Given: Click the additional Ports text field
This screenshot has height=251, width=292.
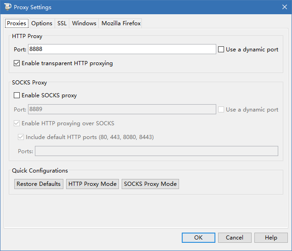Looking at the screenshot, I should 157,151.
